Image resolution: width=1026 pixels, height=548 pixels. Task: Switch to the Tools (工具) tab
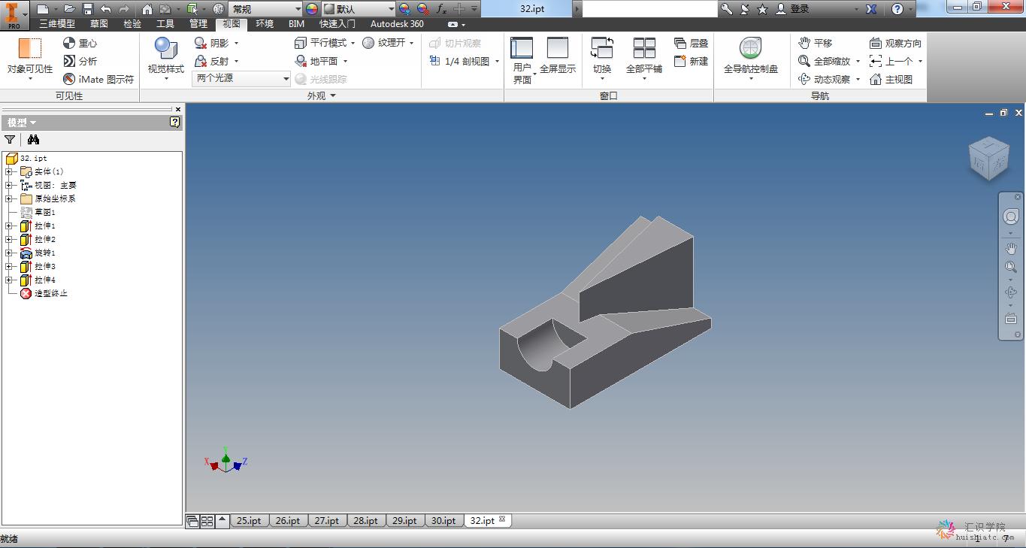click(x=165, y=24)
